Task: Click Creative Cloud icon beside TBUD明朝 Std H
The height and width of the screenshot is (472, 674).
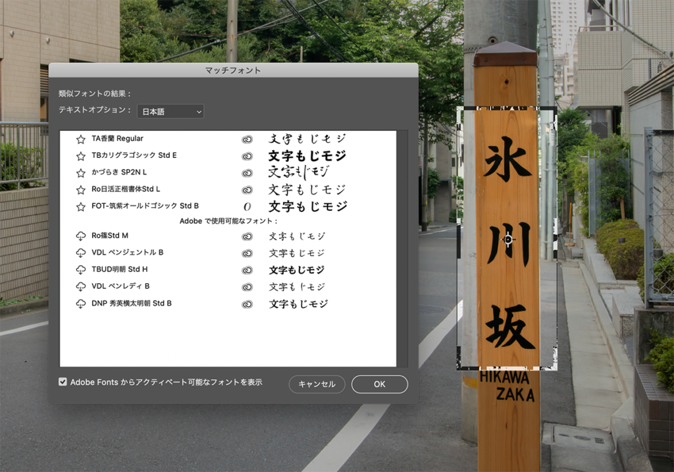Action: pos(247,270)
